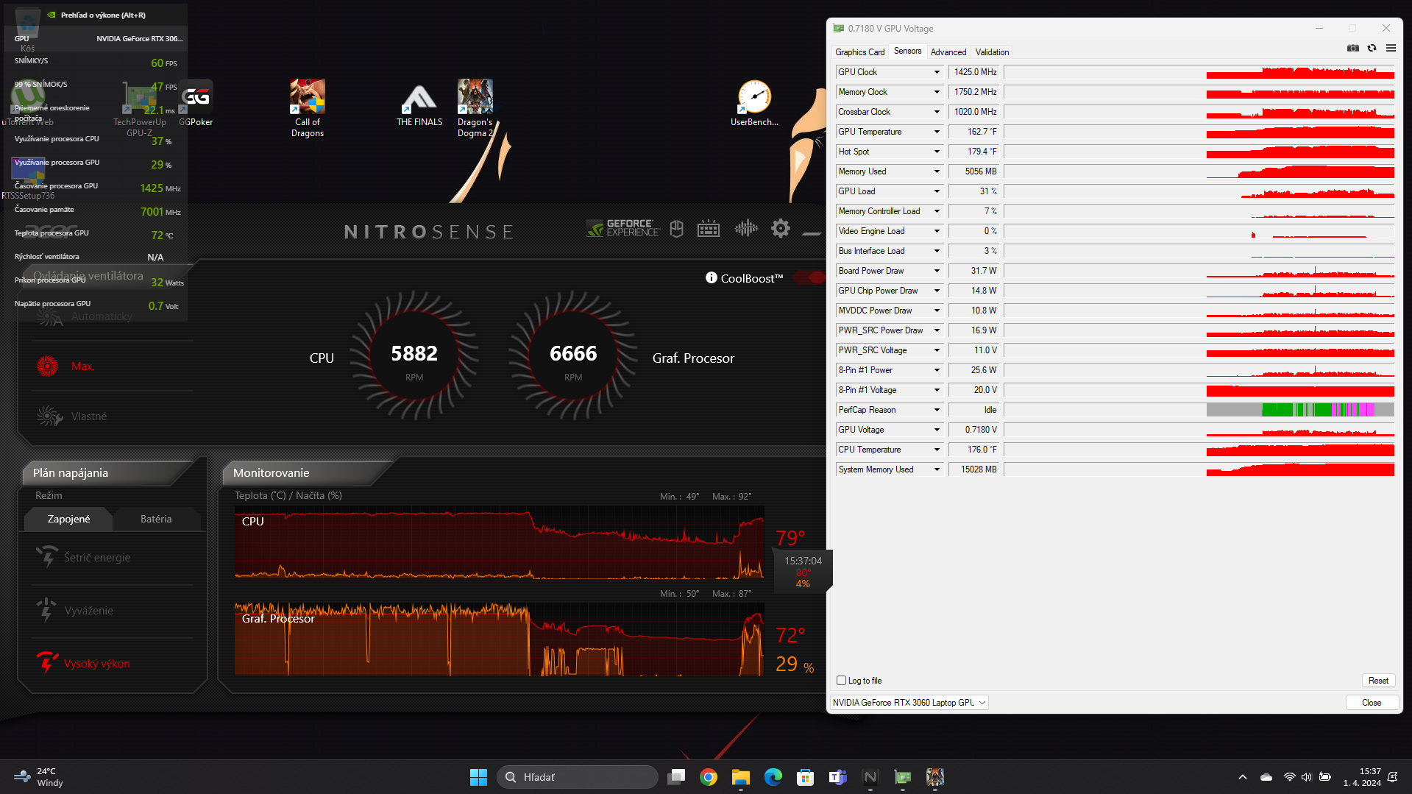Open GeForce Experience from NitroSense header
The height and width of the screenshot is (794, 1412).
(x=622, y=229)
